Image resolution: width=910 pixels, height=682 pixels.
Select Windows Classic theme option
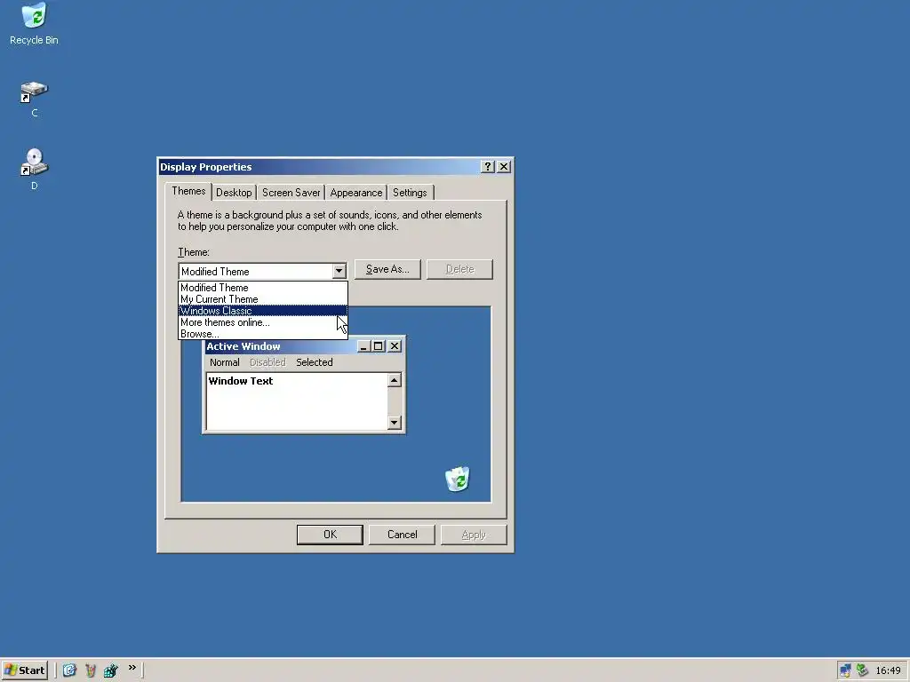[263, 311]
